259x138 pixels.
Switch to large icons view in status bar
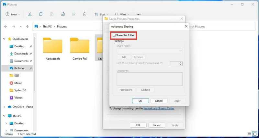[x=255, y=134]
